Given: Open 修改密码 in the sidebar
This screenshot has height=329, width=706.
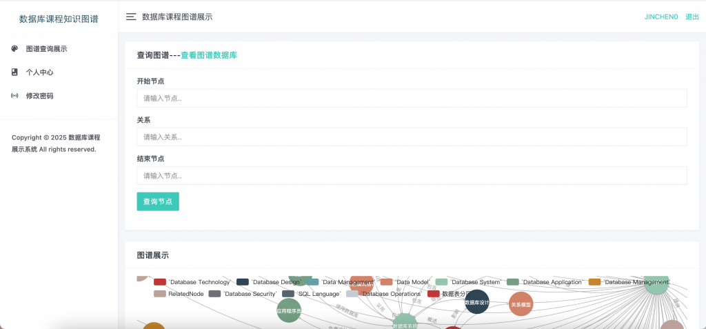Looking at the screenshot, I should click(x=39, y=96).
